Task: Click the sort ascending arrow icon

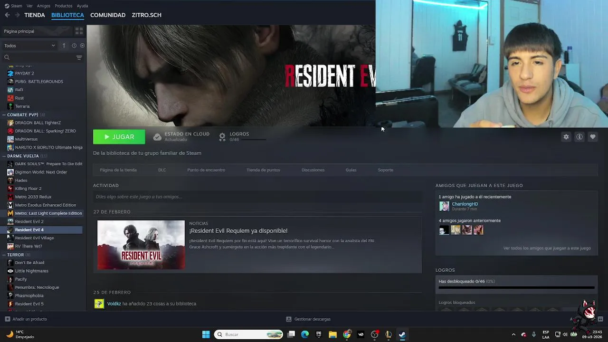Action: pos(64,46)
